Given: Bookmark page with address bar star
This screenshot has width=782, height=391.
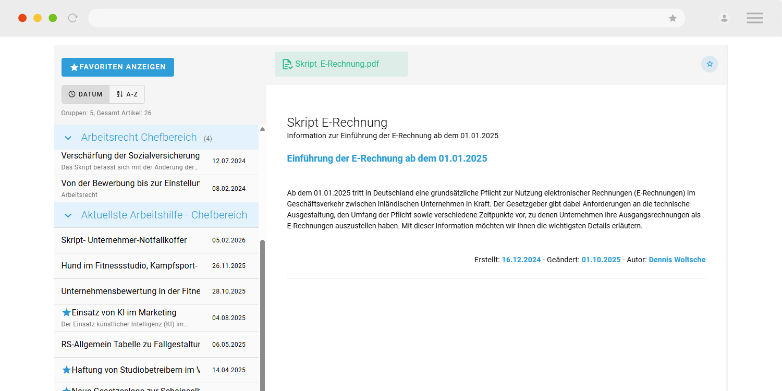Looking at the screenshot, I should coord(673,18).
